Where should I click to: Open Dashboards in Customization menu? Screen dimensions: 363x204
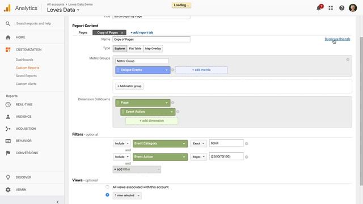coord(24,59)
